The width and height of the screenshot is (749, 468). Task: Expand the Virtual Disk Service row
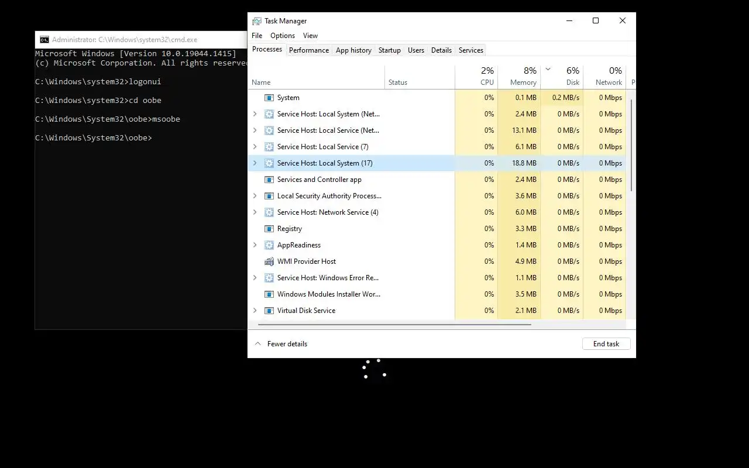[x=255, y=311]
